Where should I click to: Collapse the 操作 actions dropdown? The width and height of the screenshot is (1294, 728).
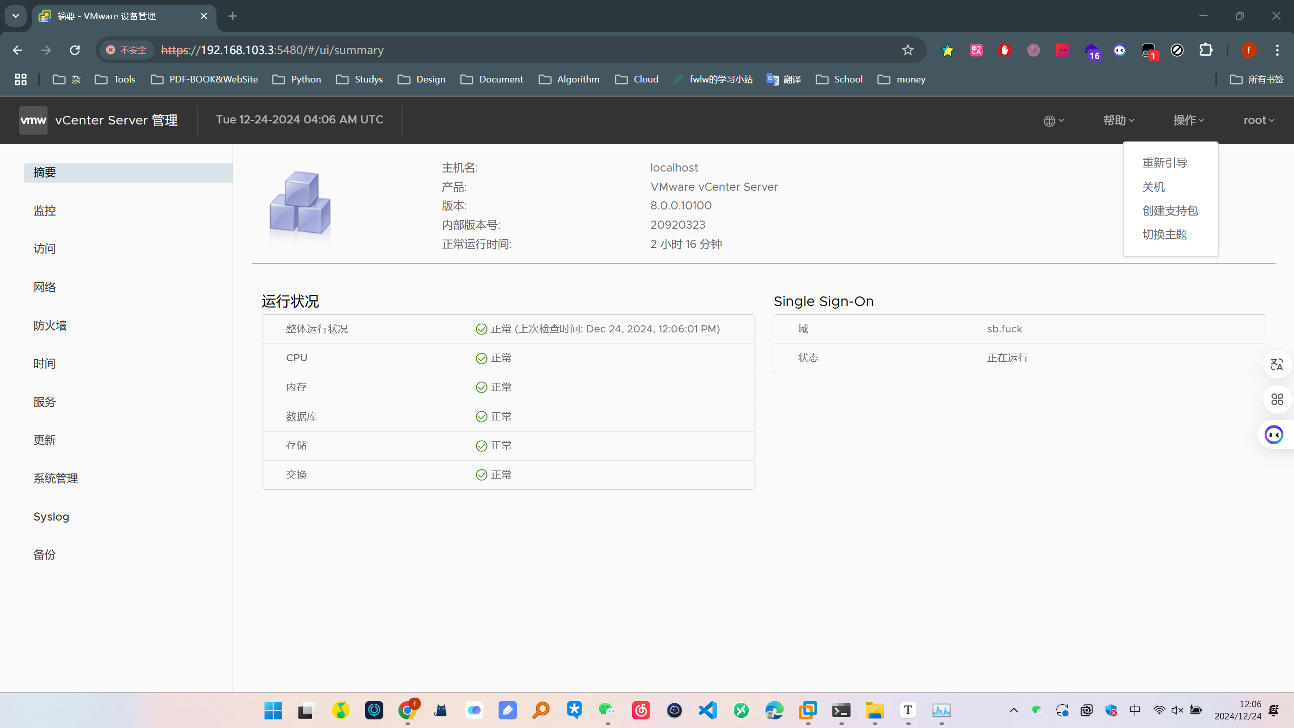point(1188,120)
